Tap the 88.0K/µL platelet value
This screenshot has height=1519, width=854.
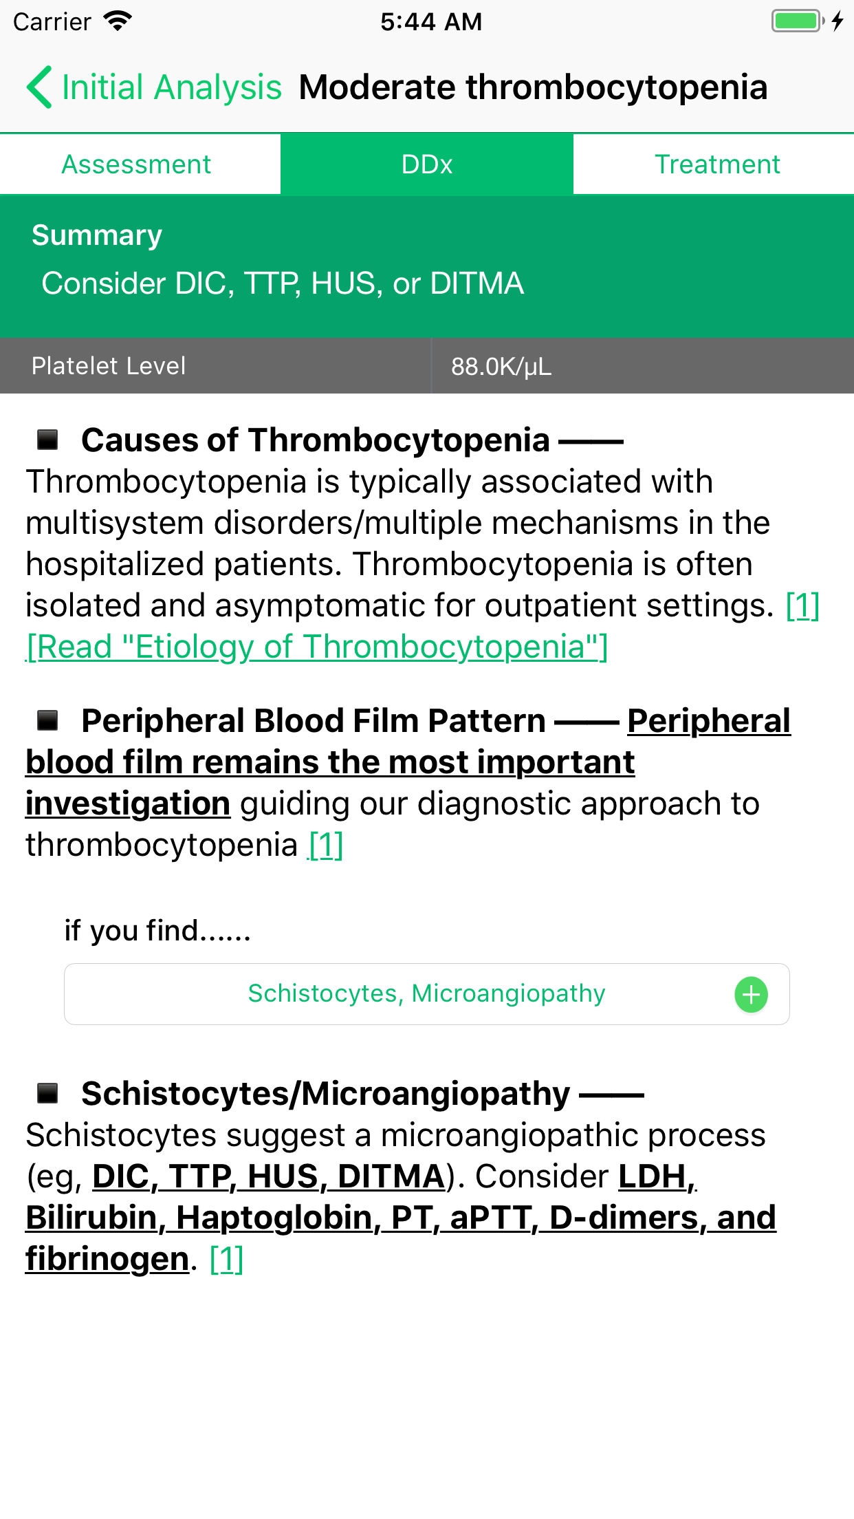[x=501, y=366]
